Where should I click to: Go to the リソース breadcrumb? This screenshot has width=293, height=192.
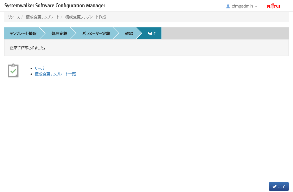tap(14, 17)
